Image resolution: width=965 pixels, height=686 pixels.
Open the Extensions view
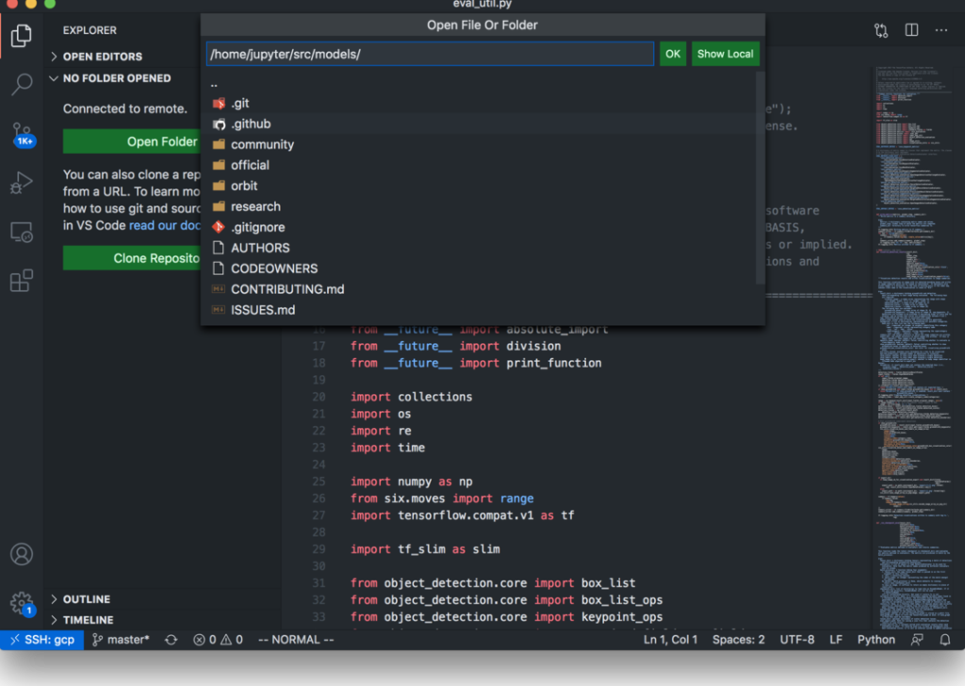click(x=21, y=281)
